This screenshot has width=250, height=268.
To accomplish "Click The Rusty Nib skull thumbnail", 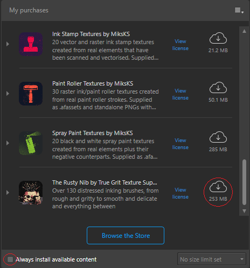I will tap(31, 193).
